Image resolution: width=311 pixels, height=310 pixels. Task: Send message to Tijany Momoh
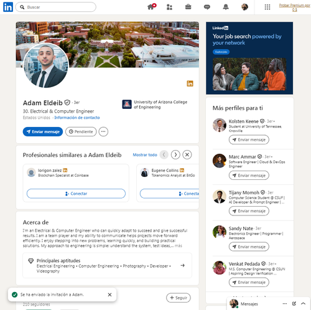[249, 211]
